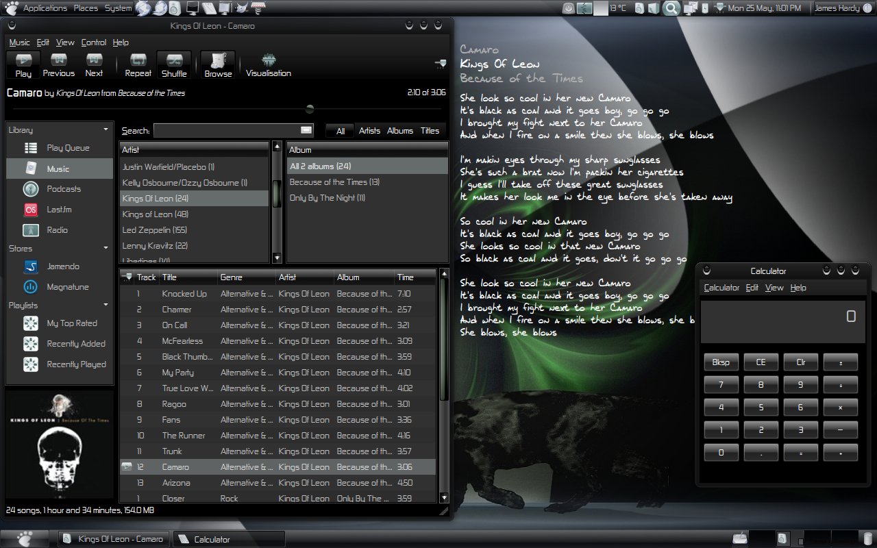Click the CE button on the Calculator
The height and width of the screenshot is (548, 877).
(x=761, y=362)
